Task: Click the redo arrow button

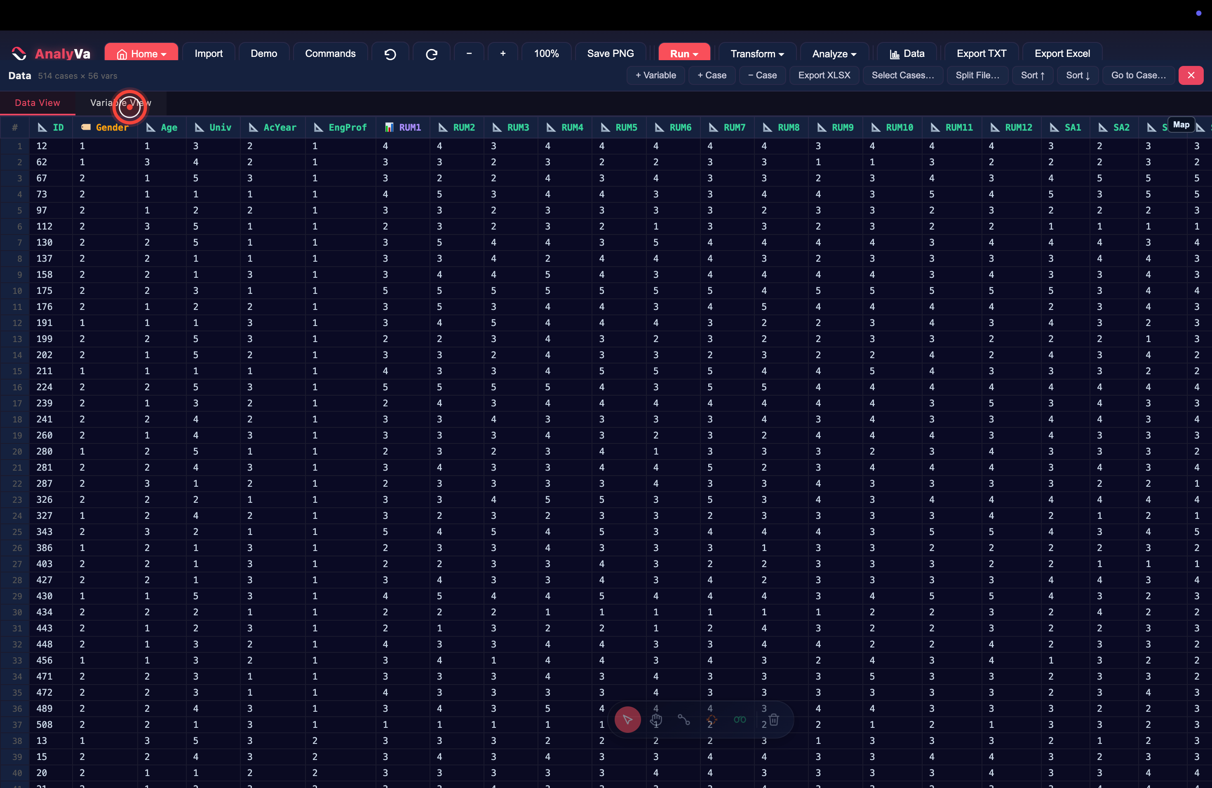Action: [x=431, y=54]
